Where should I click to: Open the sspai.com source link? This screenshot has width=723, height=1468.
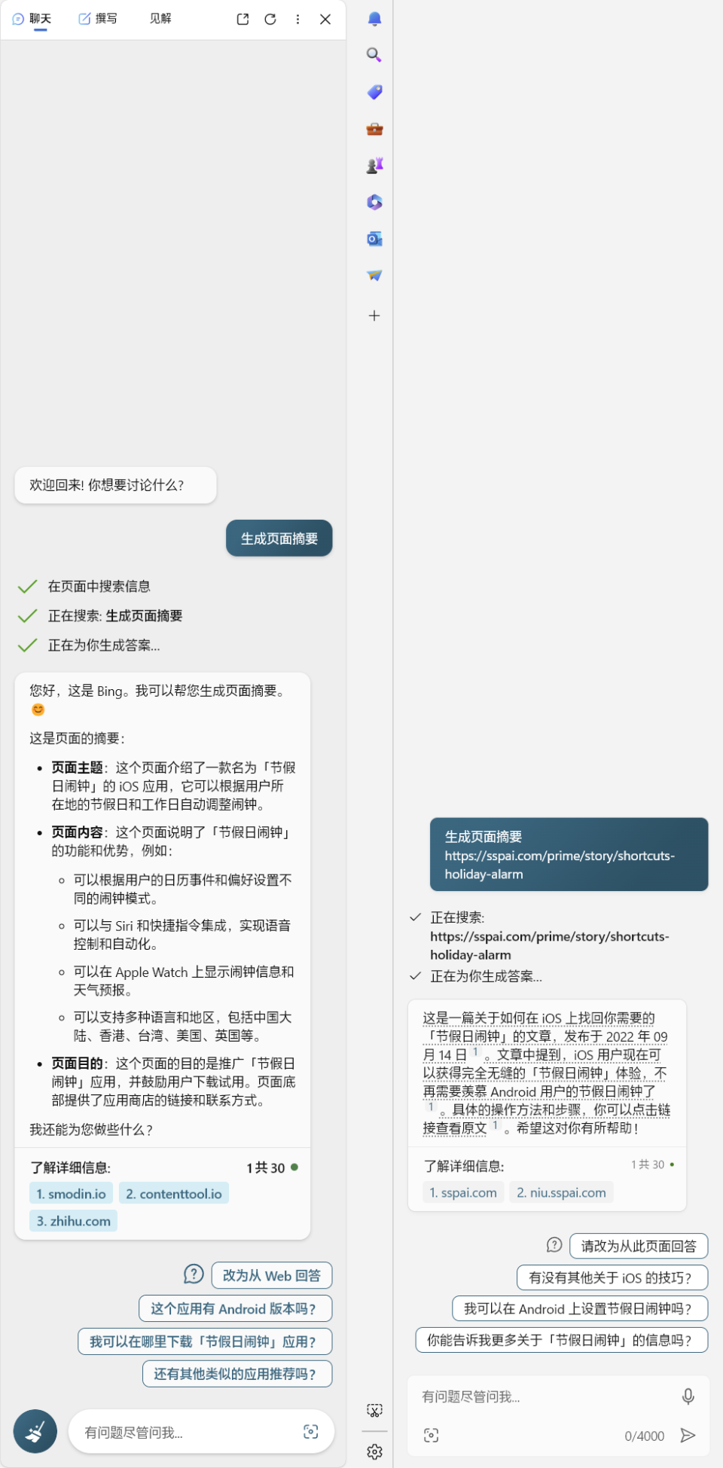point(463,1192)
